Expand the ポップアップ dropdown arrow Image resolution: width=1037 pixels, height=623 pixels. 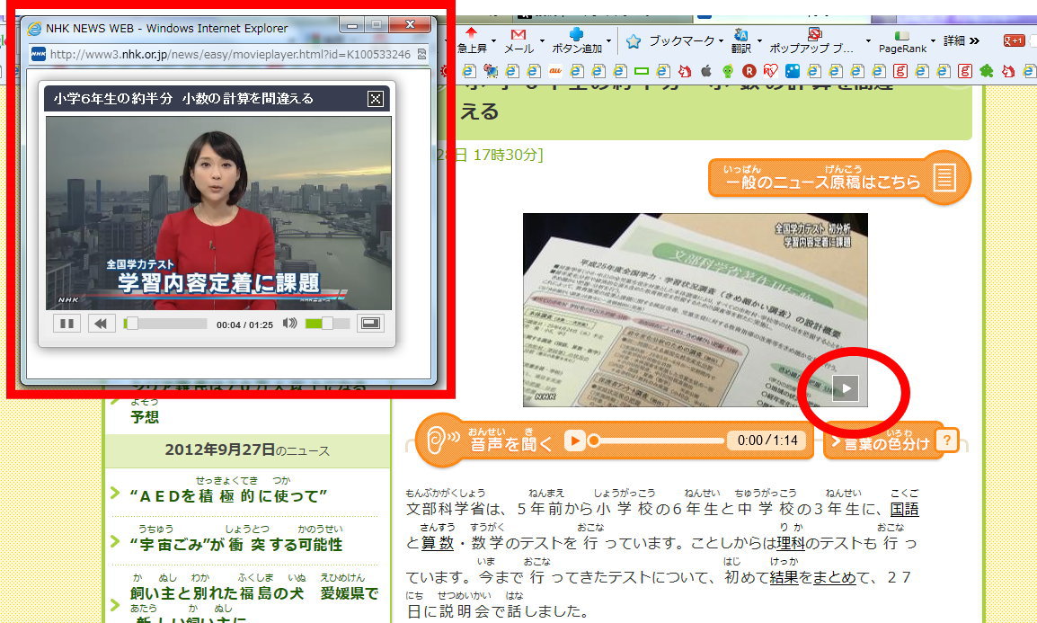[x=868, y=41]
